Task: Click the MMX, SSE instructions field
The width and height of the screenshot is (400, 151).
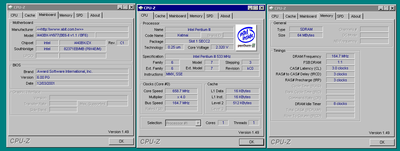Action: click(x=212, y=74)
